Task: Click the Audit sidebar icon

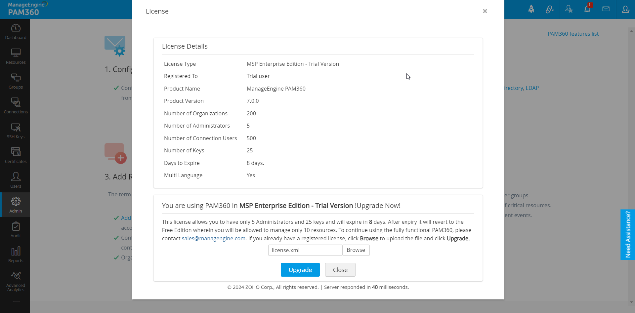Action: pos(16,230)
